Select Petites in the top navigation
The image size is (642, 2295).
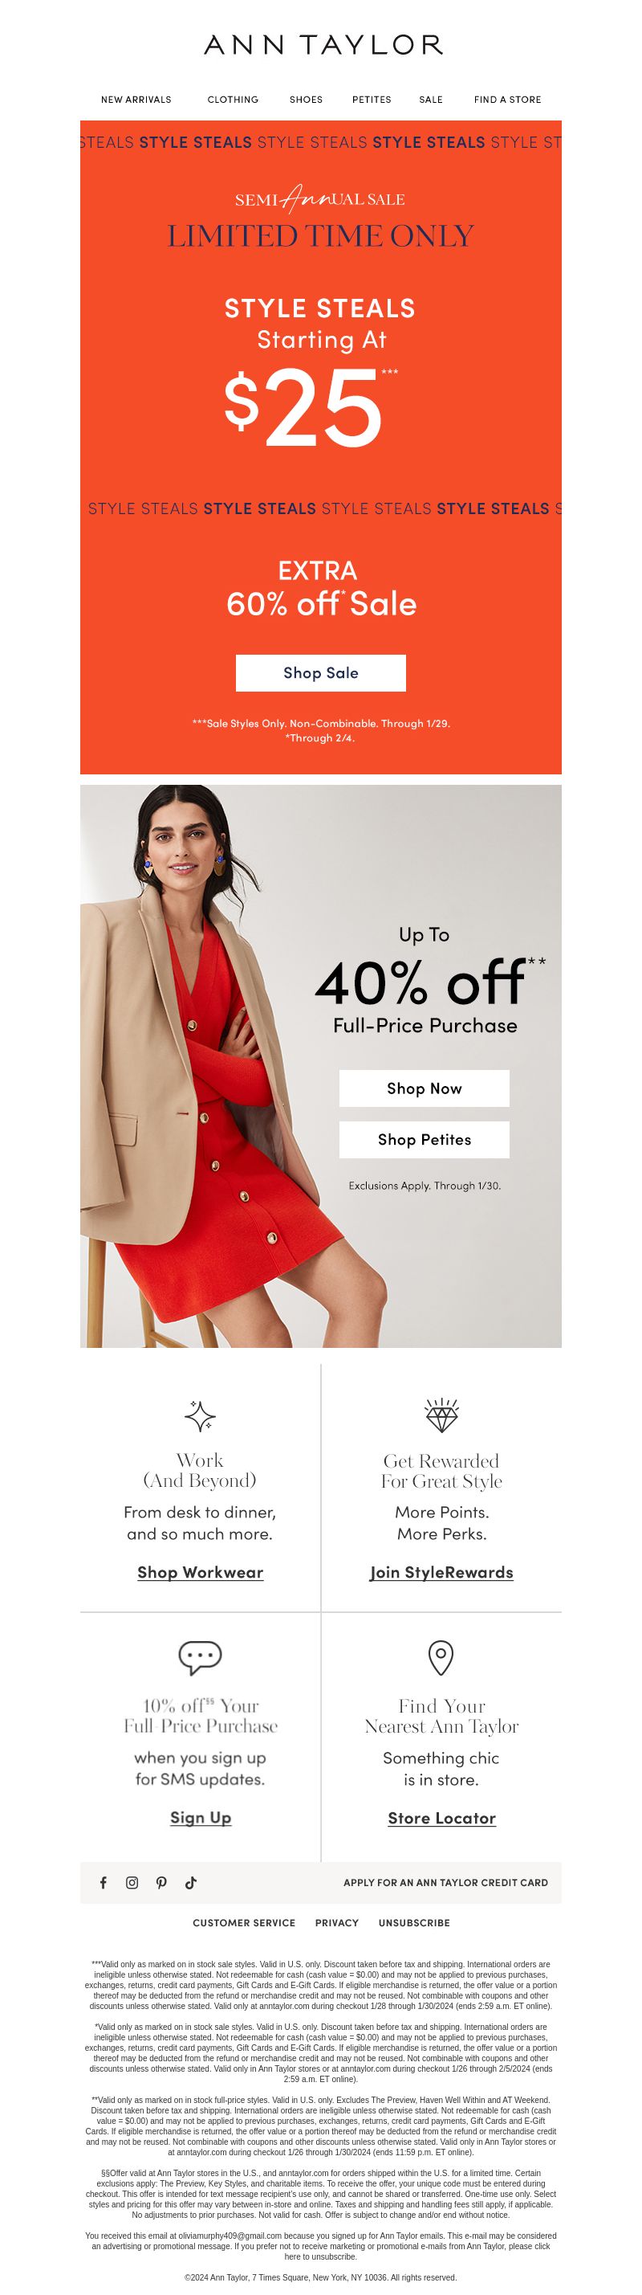tap(372, 100)
